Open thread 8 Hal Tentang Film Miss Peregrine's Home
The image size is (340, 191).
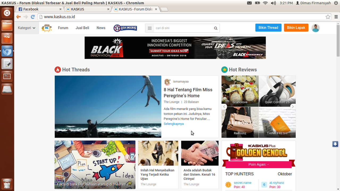click(x=188, y=93)
